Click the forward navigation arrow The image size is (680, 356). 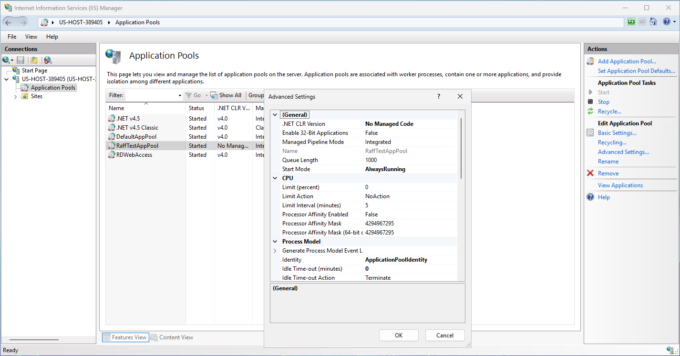(x=23, y=22)
